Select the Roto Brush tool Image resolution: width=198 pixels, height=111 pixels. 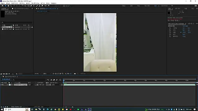(x=45, y=6)
